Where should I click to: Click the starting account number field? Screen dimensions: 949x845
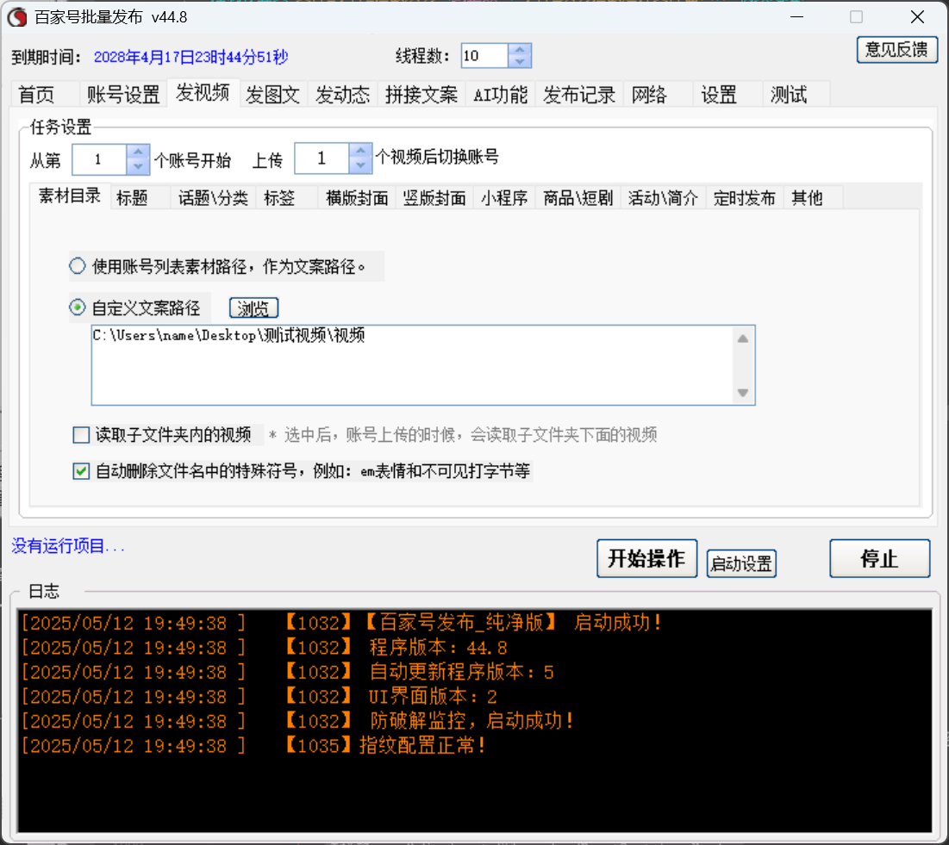(99, 159)
